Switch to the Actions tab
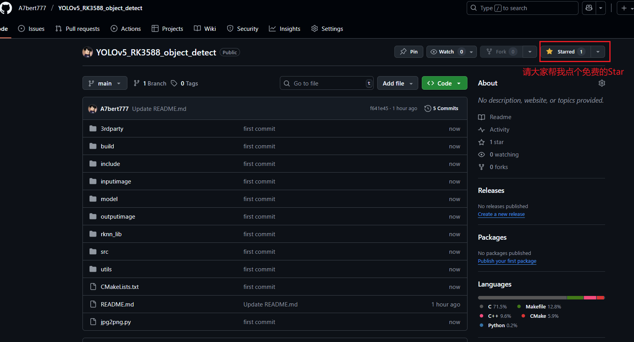The width and height of the screenshot is (634, 342). [125, 28]
